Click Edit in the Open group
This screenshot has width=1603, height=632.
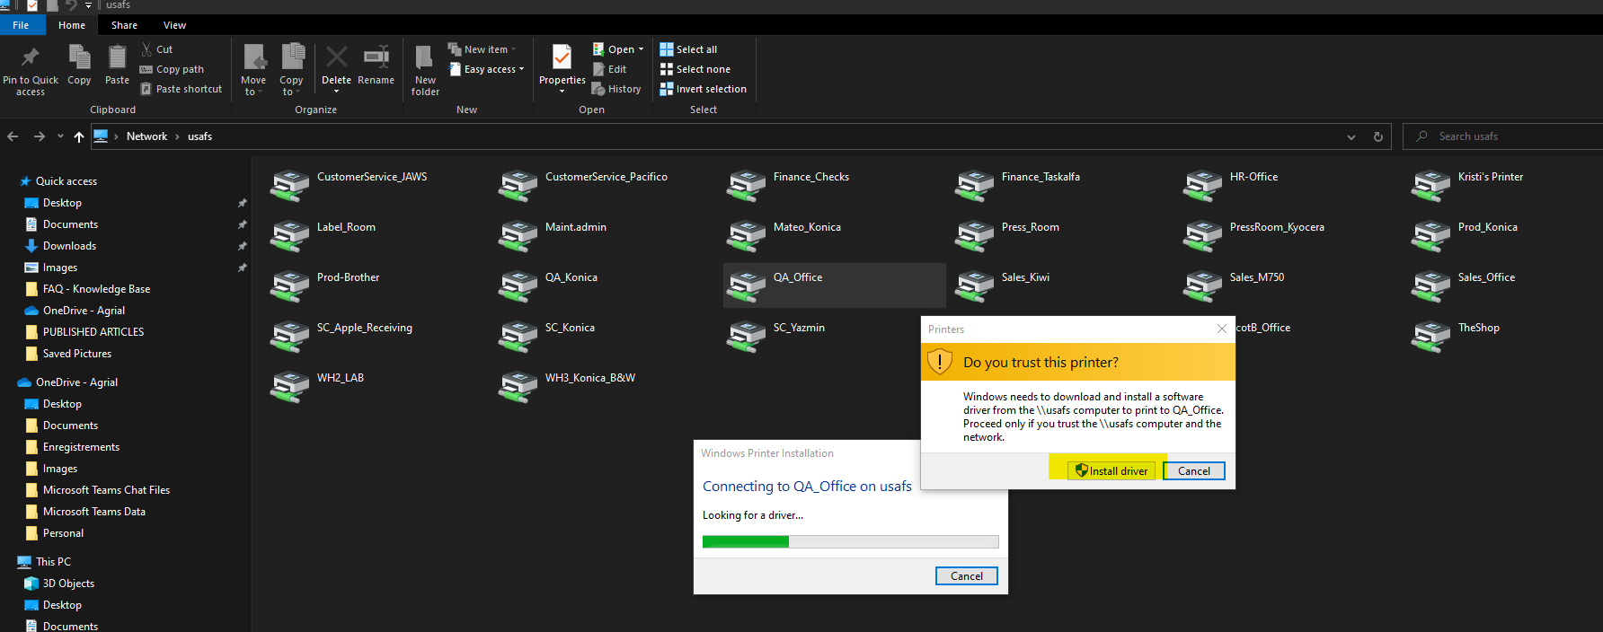pos(609,69)
